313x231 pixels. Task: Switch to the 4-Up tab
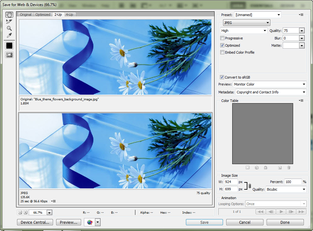pyautogui.click(x=69, y=15)
